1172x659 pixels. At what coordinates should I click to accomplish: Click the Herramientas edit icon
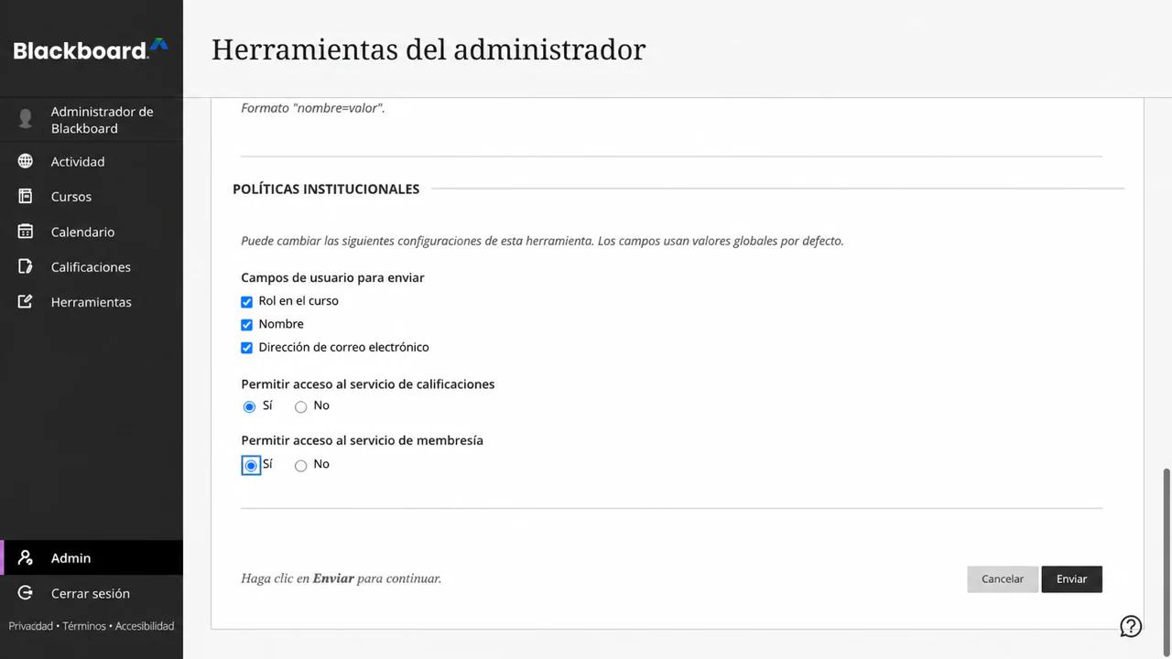coord(26,301)
